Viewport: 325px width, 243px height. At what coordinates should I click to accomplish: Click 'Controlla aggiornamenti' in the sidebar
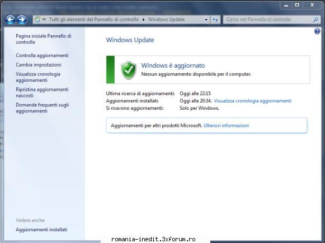(x=42, y=55)
